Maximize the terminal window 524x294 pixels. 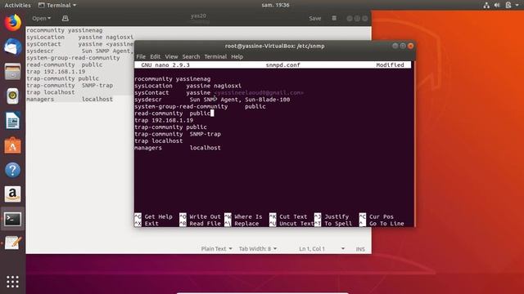click(x=403, y=46)
